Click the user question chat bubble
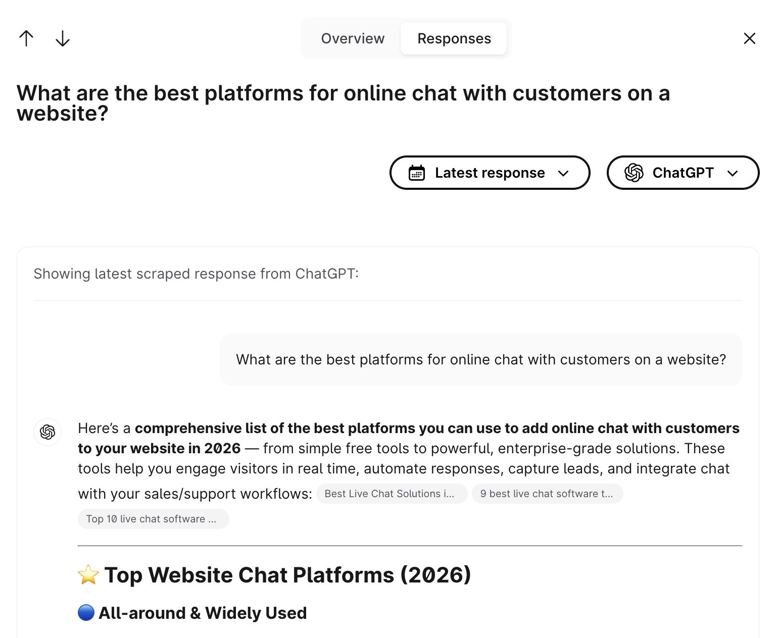This screenshot has width=779, height=638. [481, 359]
